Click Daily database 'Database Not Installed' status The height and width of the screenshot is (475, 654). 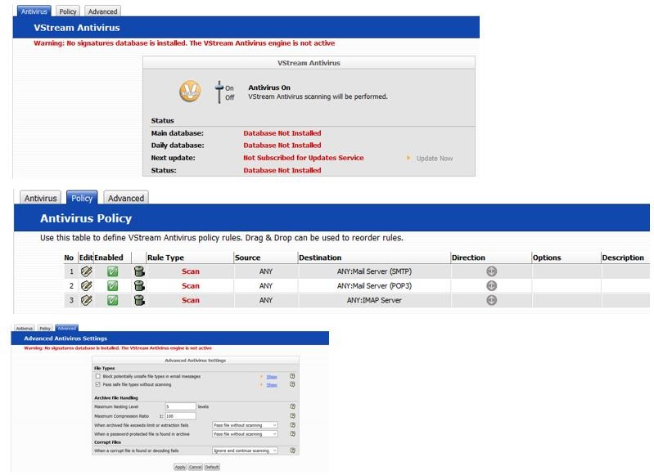[282, 146]
